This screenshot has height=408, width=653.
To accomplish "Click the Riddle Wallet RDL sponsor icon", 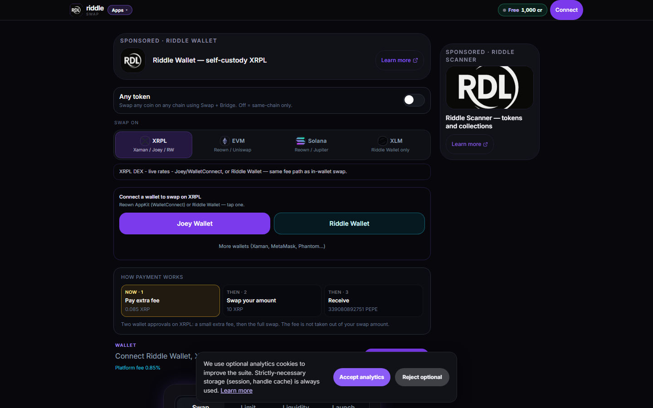I will [133, 60].
